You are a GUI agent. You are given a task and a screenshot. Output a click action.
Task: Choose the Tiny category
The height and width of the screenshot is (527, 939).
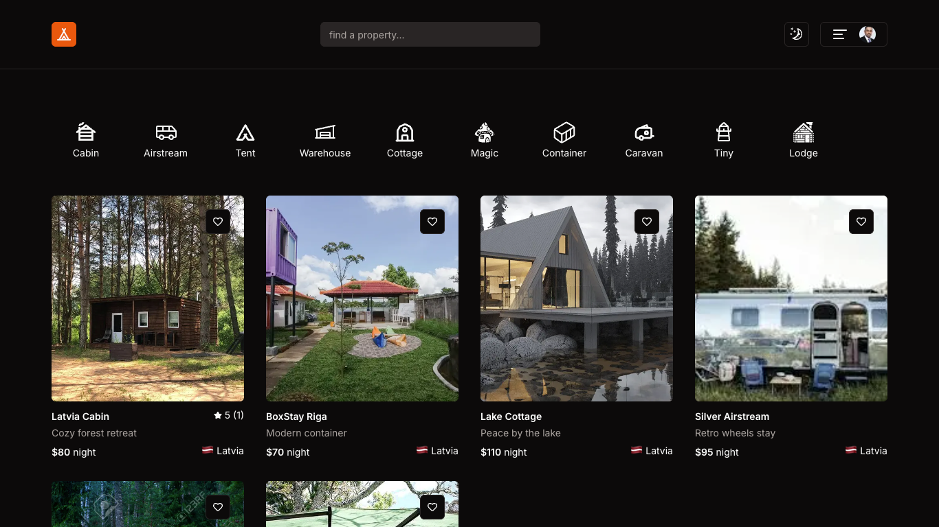coord(724,140)
